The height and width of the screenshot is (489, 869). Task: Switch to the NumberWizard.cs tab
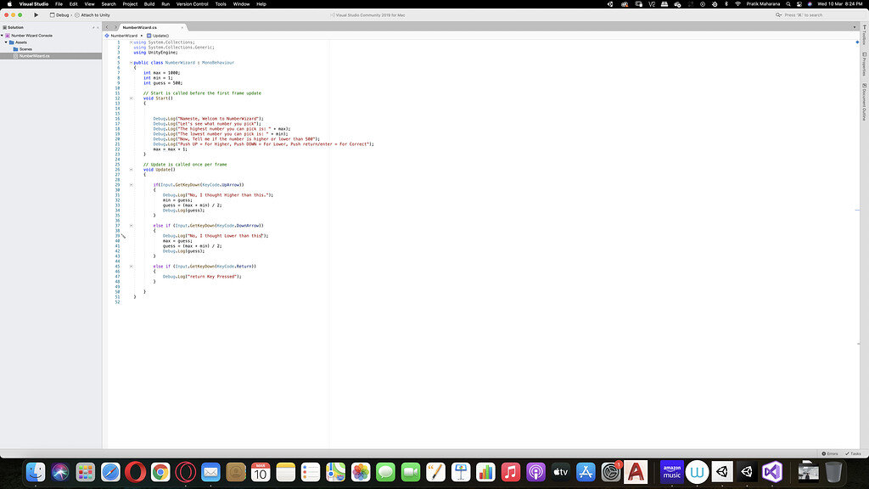tap(139, 27)
